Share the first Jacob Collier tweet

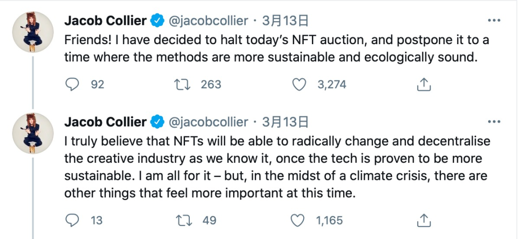coord(423,84)
